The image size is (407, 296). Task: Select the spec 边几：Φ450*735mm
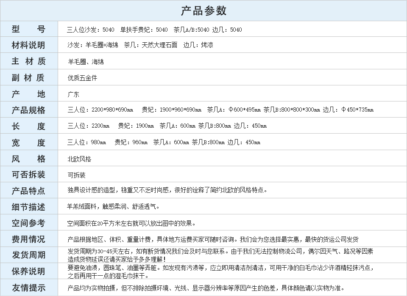[x=348, y=110]
